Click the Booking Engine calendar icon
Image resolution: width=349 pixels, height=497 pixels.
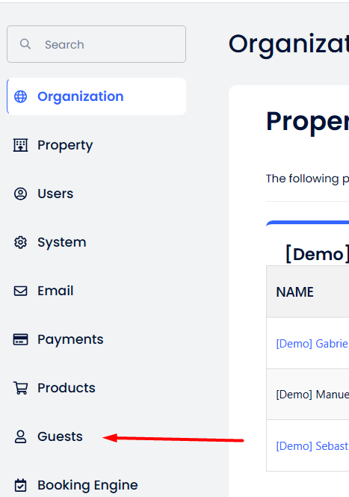[21, 485]
